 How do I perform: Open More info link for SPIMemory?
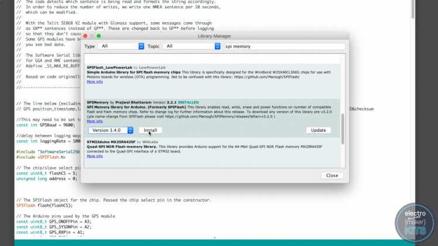click(x=95, y=121)
